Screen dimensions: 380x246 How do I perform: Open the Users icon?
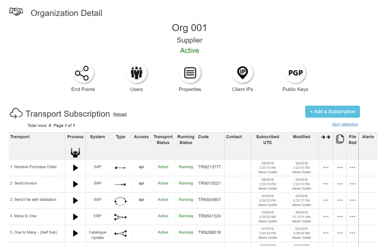pos(136,73)
